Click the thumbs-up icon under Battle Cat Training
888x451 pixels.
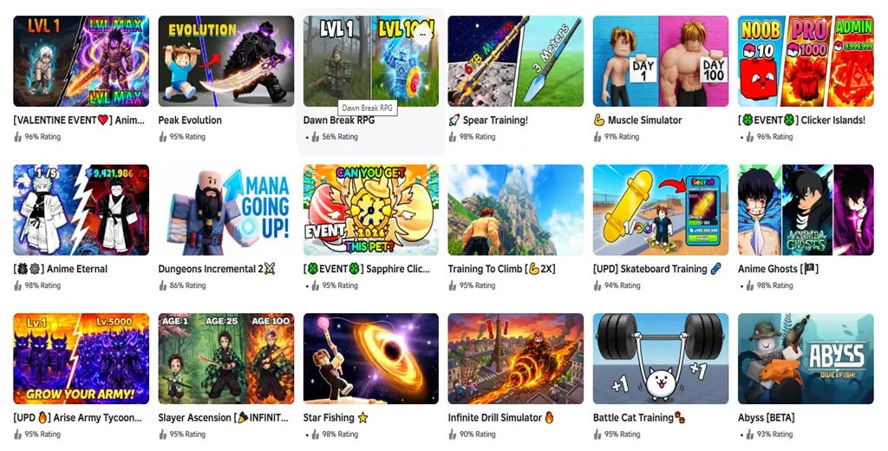click(597, 435)
